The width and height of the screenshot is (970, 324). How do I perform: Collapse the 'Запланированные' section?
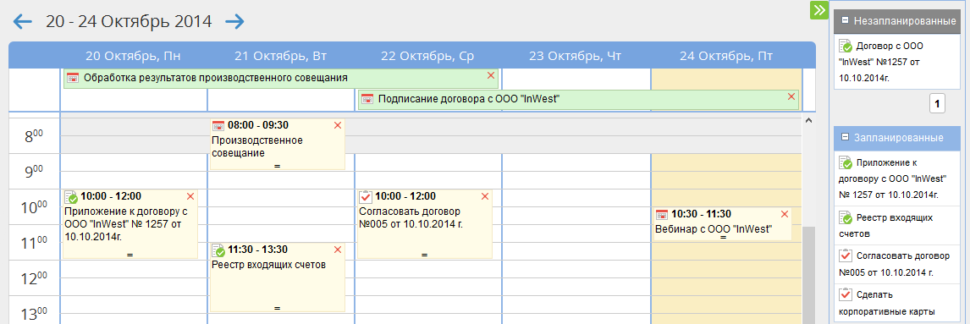845,137
